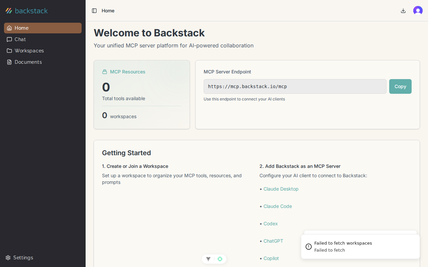Image resolution: width=428 pixels, height=267 pixels.
Task: Click the backstack logo icon
Action: coord(8,10)
